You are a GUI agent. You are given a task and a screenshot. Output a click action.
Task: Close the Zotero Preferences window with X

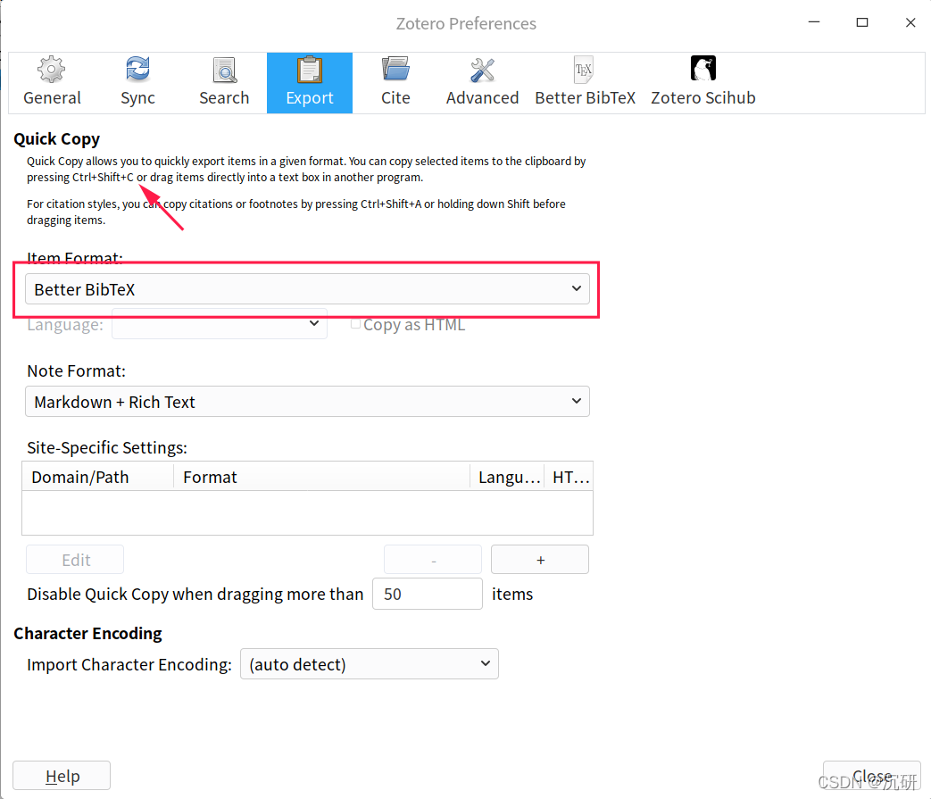[910, 22]
